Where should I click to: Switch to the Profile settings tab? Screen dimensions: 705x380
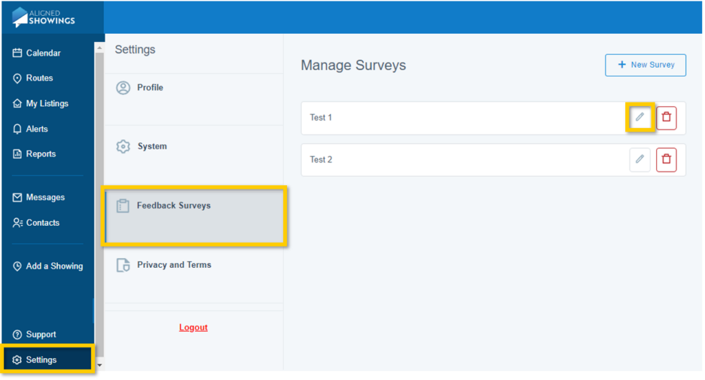tap(150, 88)
